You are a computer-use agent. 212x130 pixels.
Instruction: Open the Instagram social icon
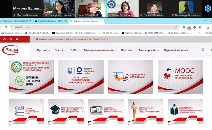coord(11,39)
